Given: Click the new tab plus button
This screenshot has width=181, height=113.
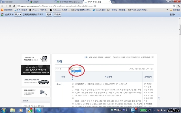Looking at the screenshot, I should click(x=113, y=2).
